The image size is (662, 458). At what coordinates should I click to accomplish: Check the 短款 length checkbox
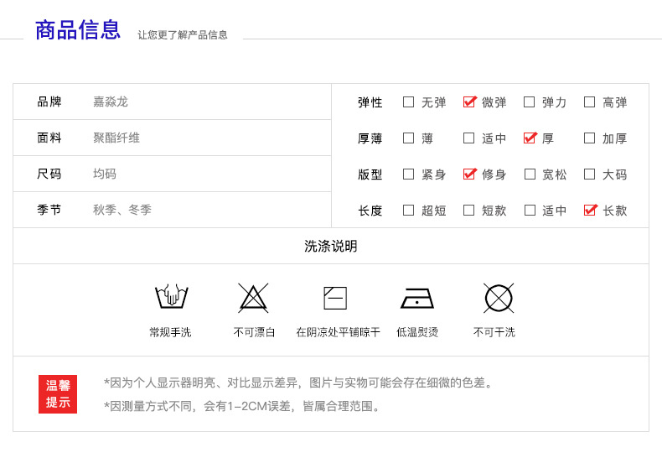click(x=468, y=210)
